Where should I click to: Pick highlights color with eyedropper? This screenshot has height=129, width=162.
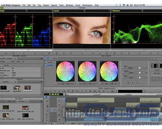pyautogui.click(x=119, y=84)
